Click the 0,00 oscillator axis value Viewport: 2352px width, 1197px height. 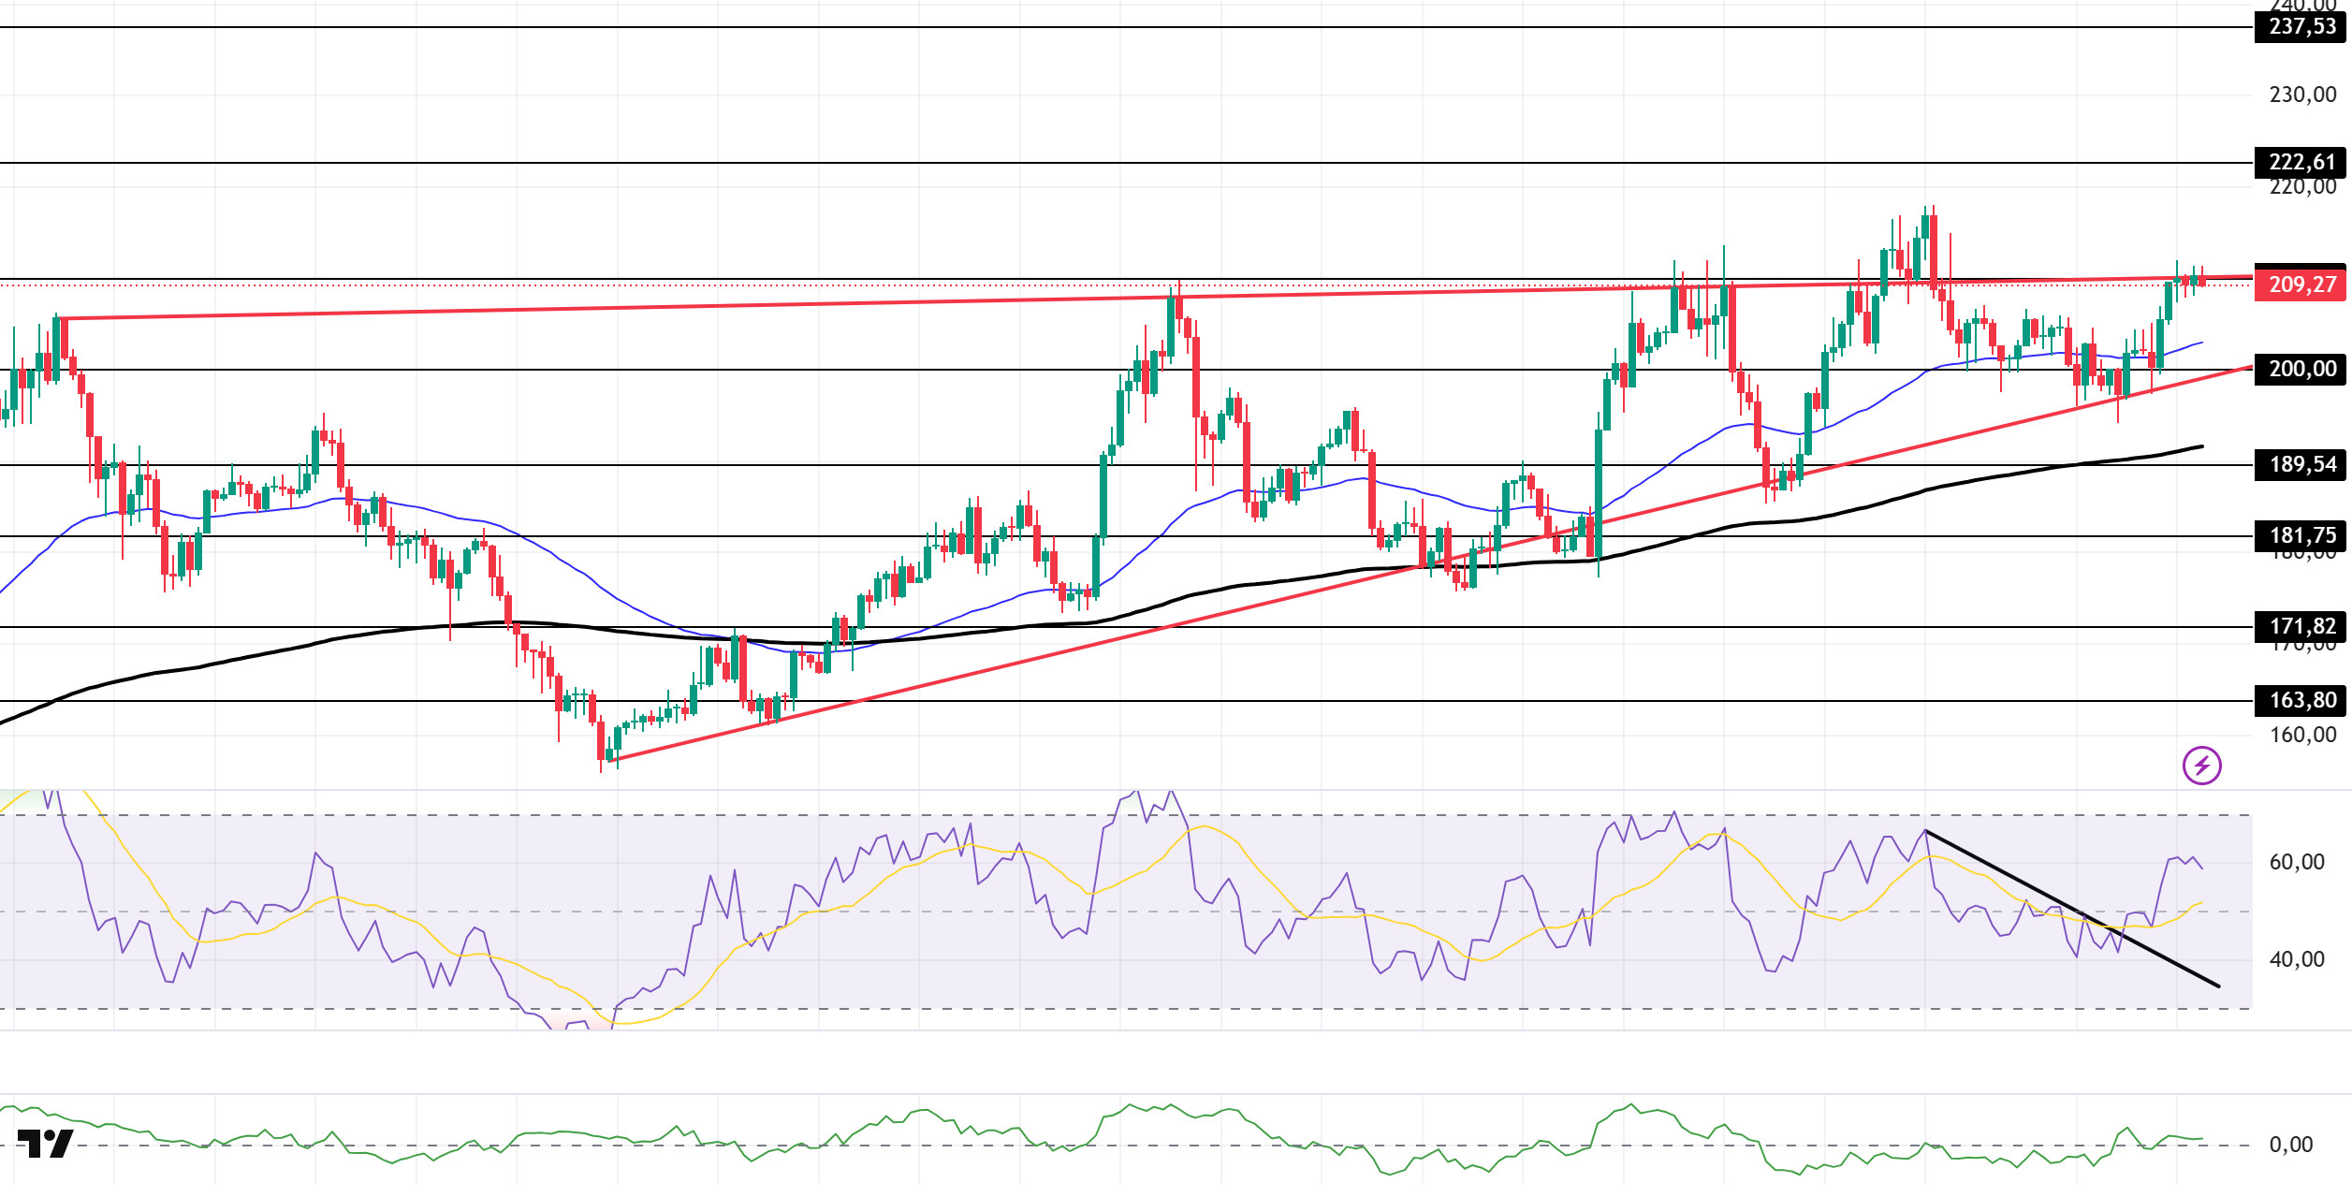pos(2290,1145)
